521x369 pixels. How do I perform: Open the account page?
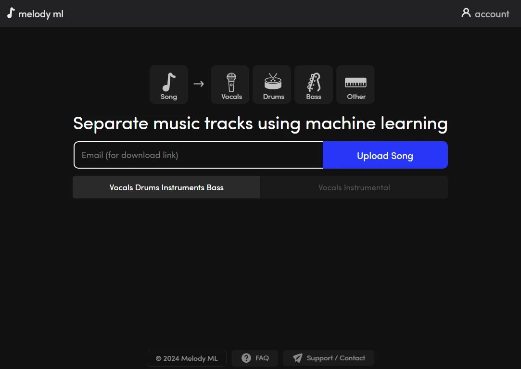point(485,13)
